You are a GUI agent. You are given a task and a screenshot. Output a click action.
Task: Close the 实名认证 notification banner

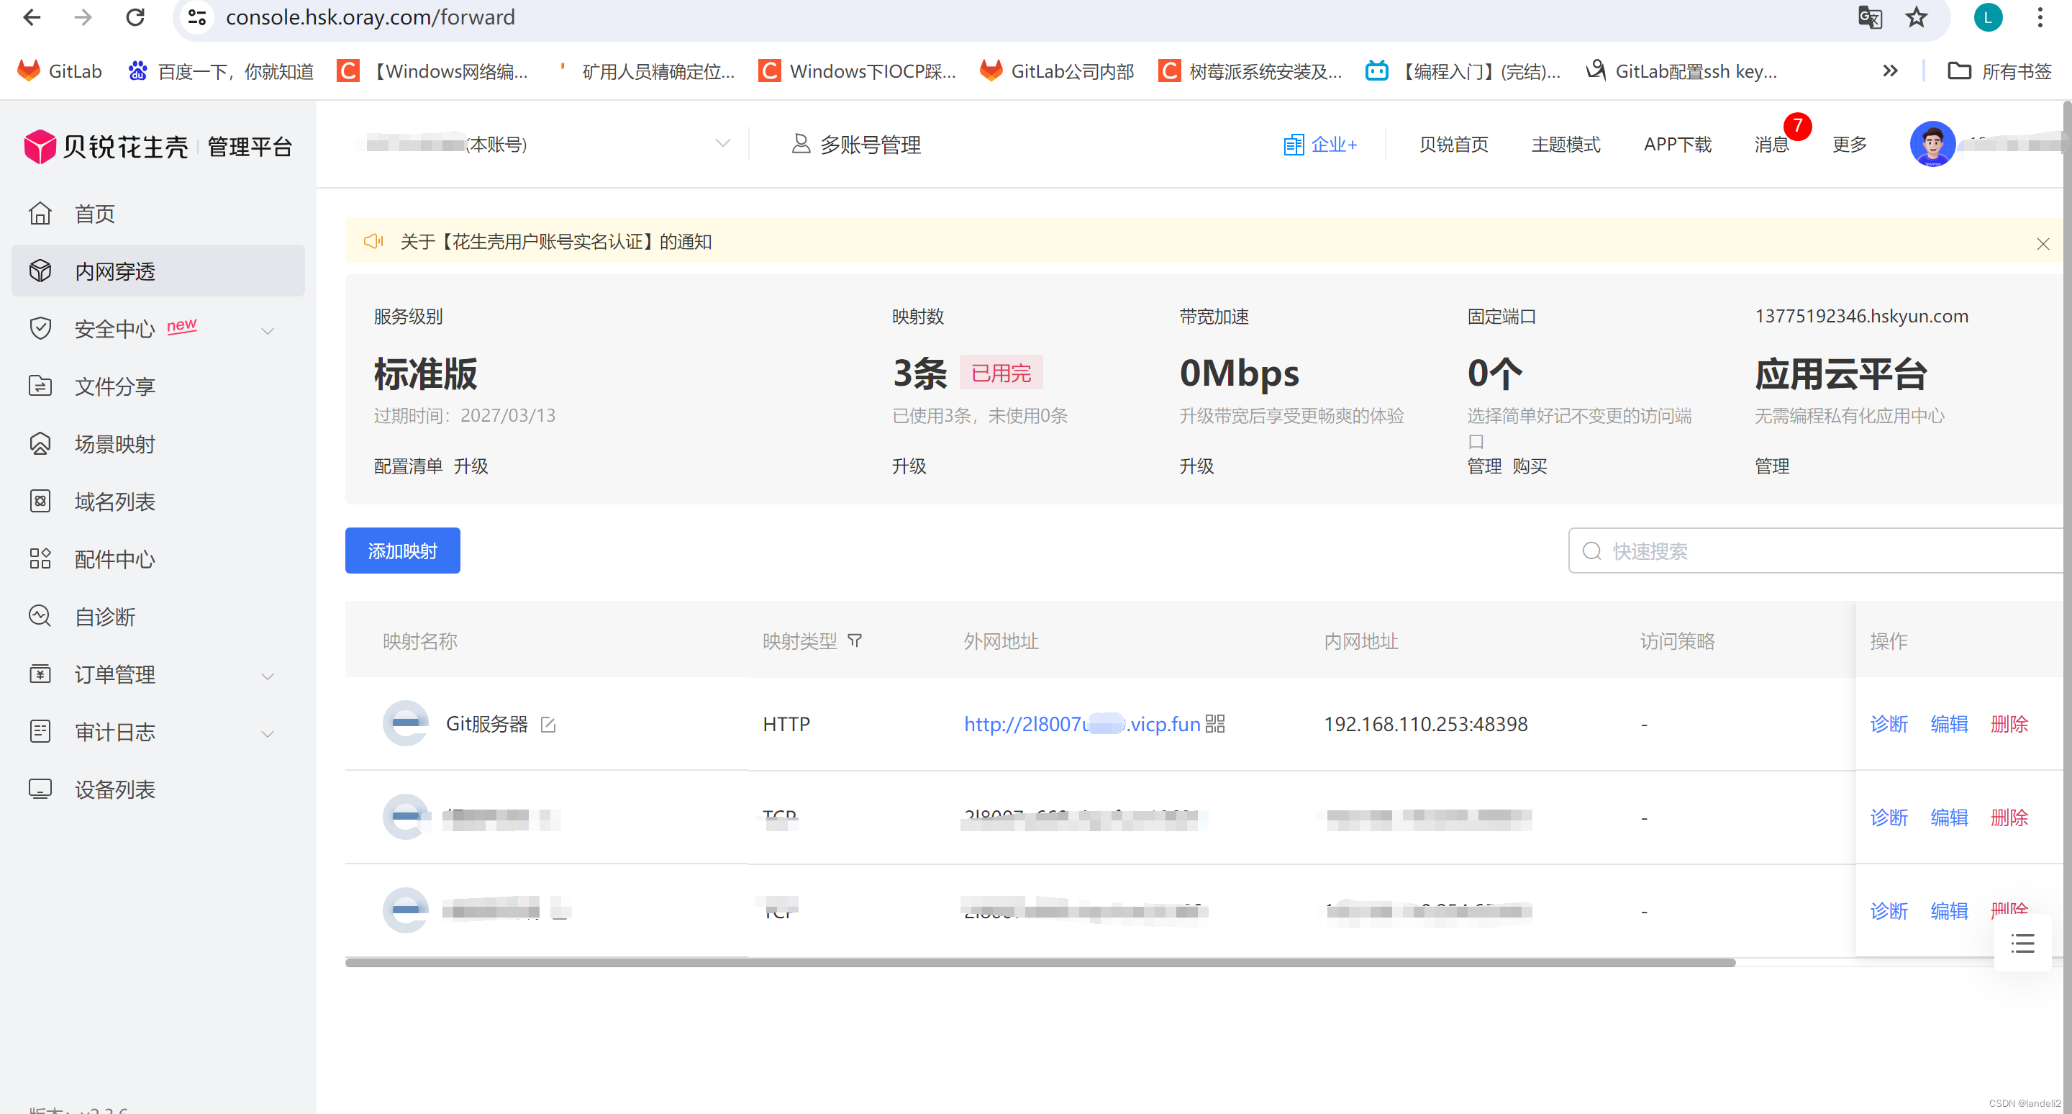click(2043, 243)
